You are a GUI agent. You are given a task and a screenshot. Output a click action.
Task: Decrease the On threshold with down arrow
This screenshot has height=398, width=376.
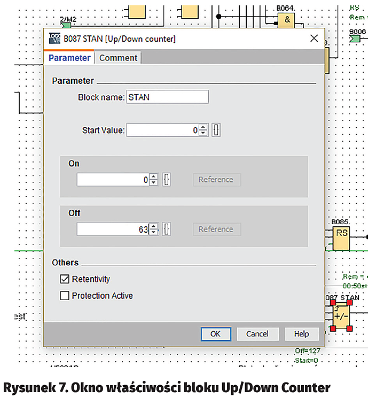click(154, 183)
